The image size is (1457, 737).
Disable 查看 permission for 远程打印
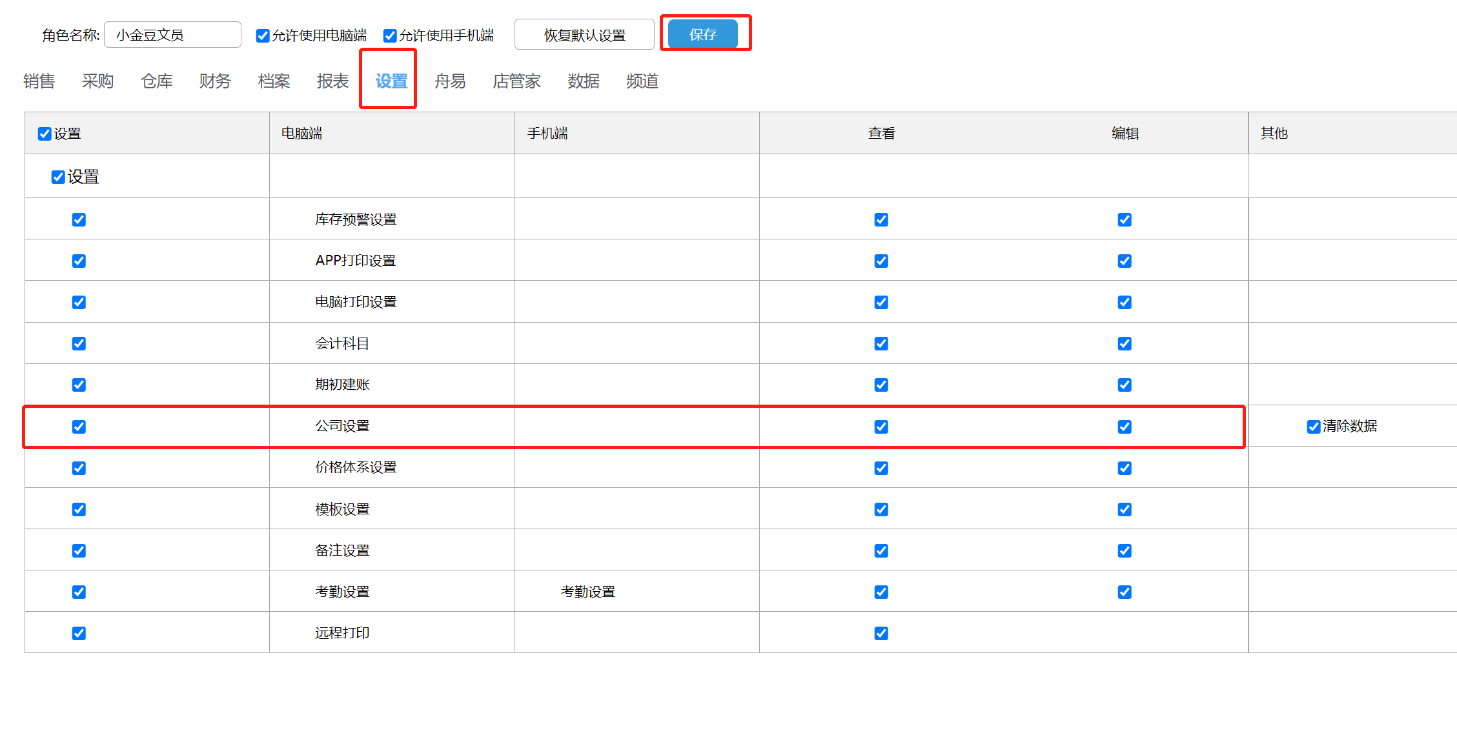881,634
